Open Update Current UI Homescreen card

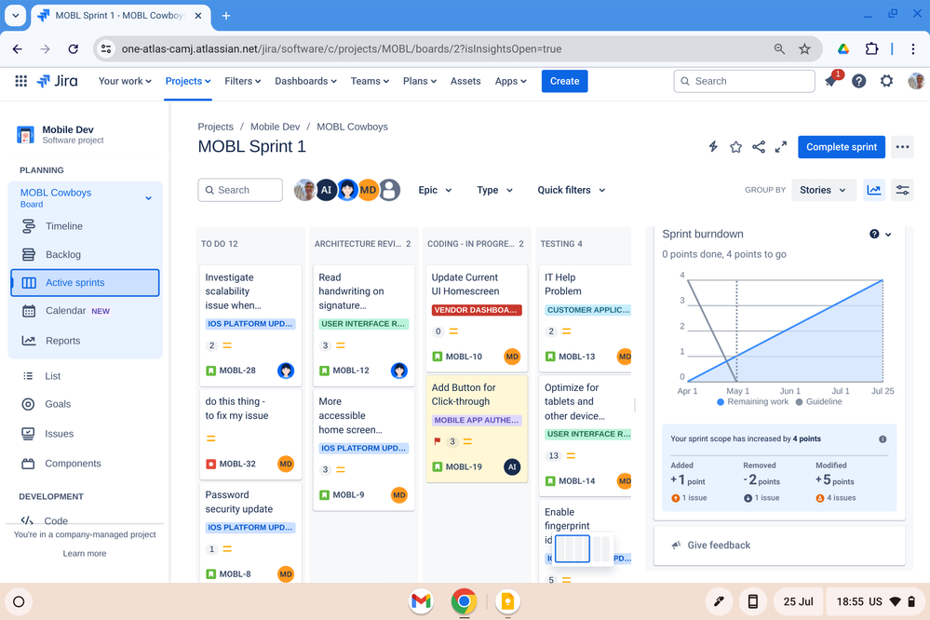tap(477, 317)
